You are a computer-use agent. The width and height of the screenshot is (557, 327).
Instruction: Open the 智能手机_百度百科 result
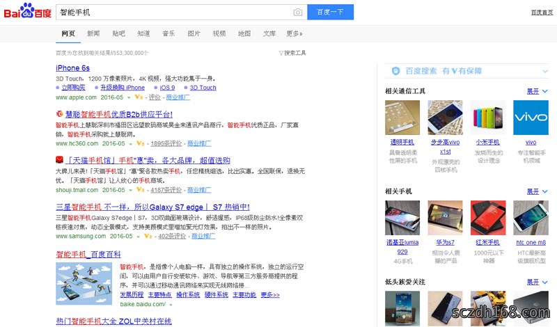point(88,254)
